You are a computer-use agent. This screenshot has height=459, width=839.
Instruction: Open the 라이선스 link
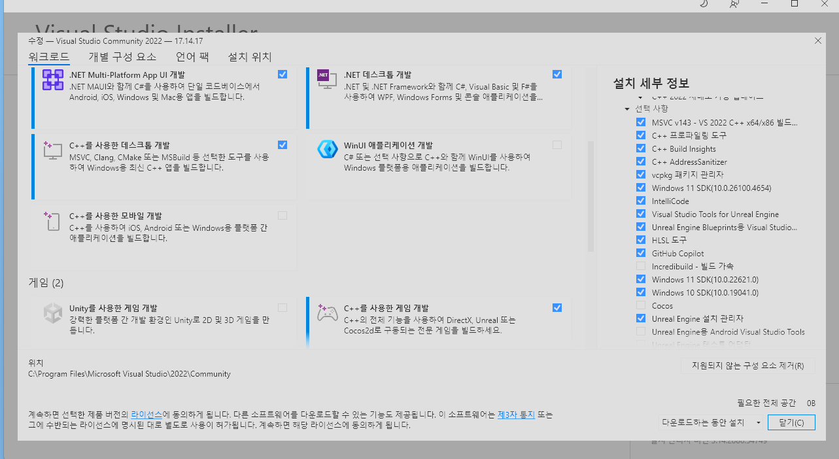click(x=146, y=415)
